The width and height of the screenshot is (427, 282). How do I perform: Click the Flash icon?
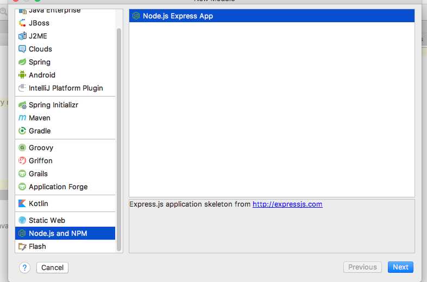point(22,246)
